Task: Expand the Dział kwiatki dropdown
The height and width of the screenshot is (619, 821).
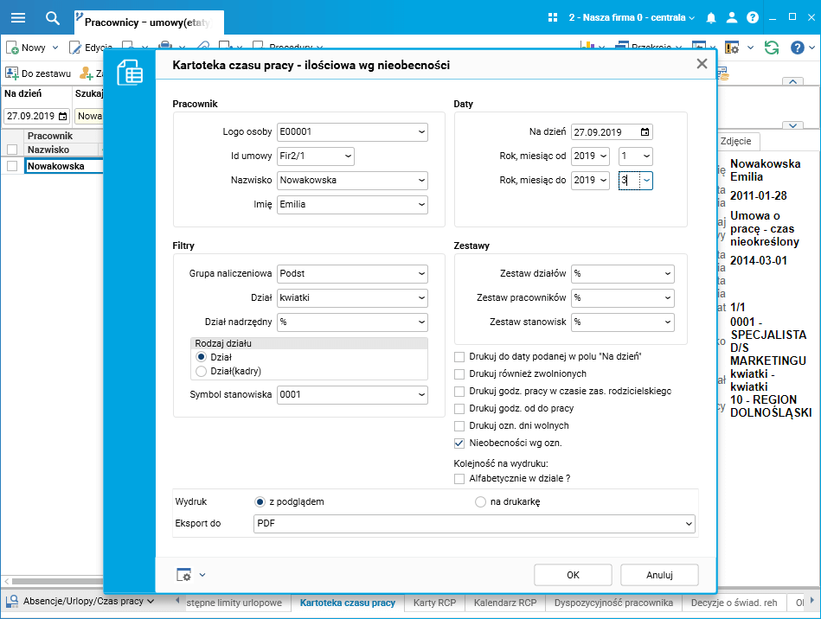Action: [x=421, y=297]
